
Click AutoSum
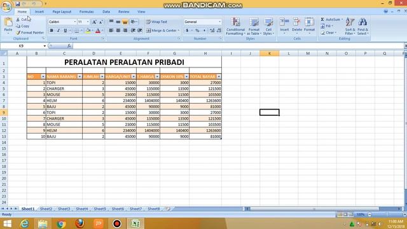331,20
